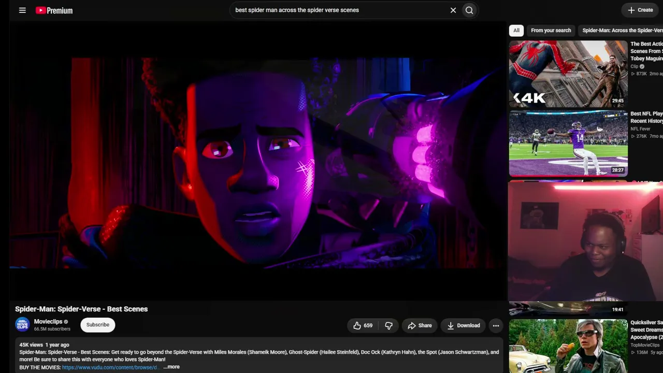The width and height of the screenshot is (663, 373).
Task: Subscribe to the Movieclips channel
Action: coord(98,325)
